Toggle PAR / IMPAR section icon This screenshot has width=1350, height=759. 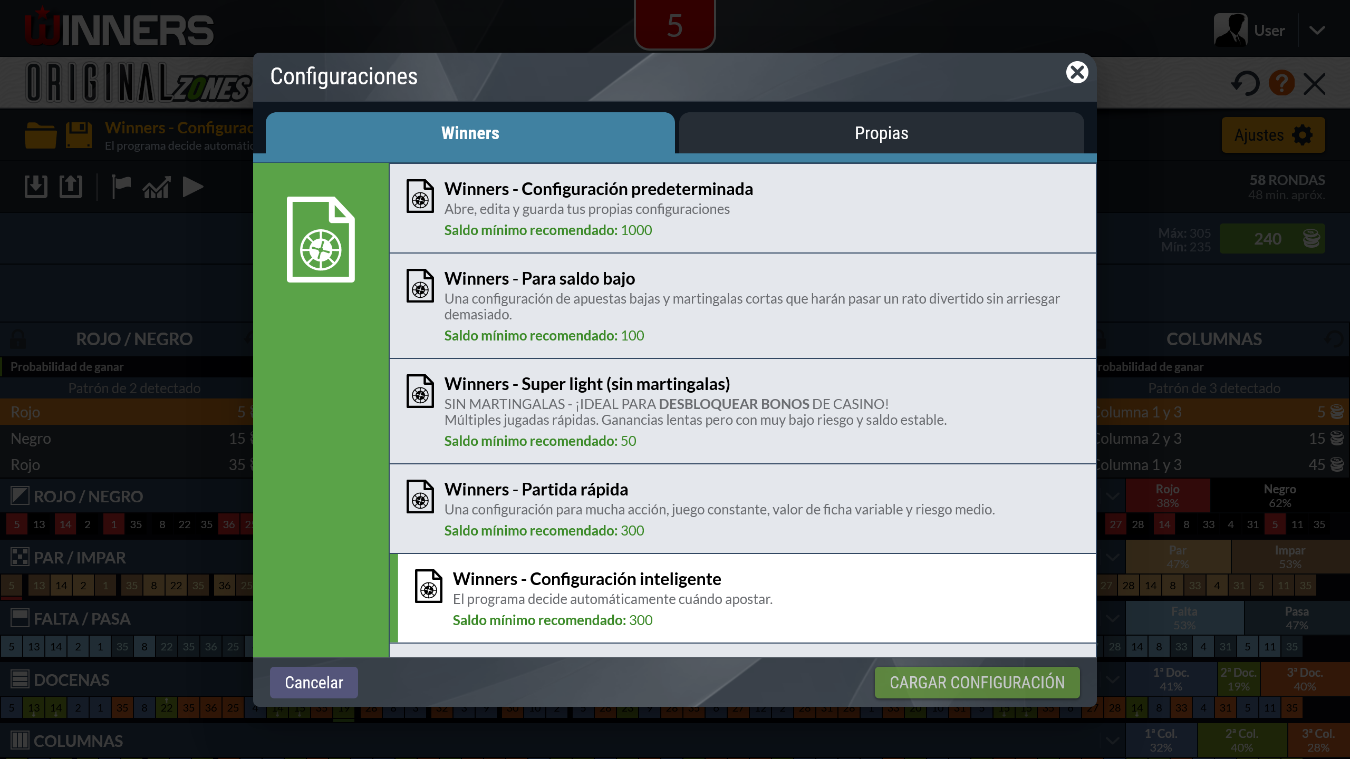tap(20, 557)
